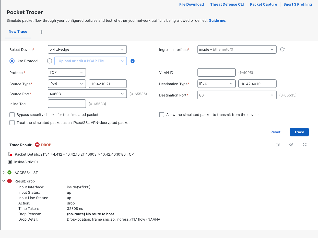Select the PCAP file upload radio button
This screenshot has width=318, height=238.
pyautogui.click(x=50, y=61)
